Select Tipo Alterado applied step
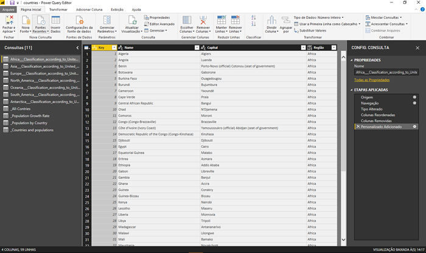 (x=386, y=109)
